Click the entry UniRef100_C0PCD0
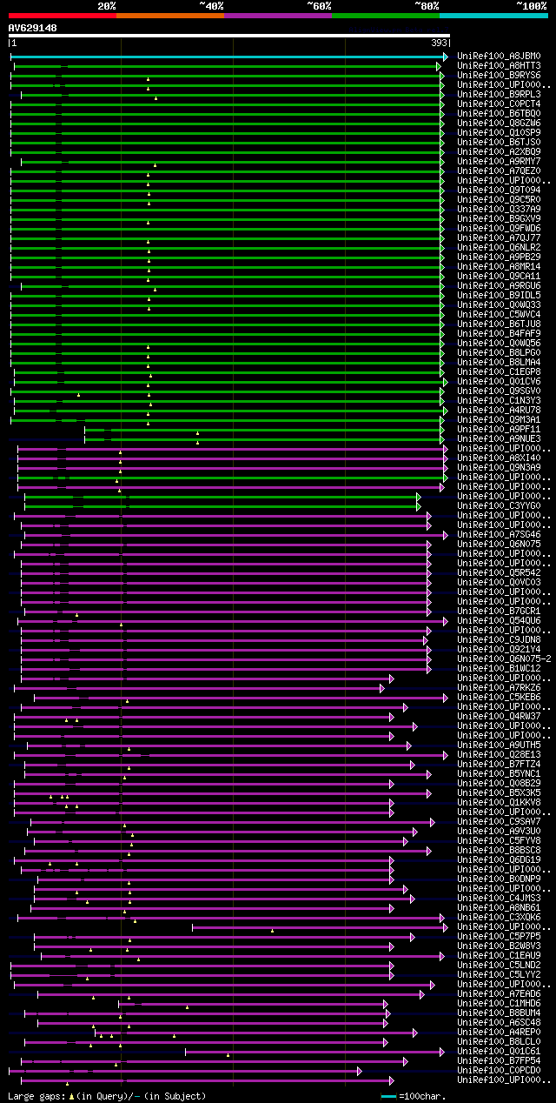 (x=500, y=1071)
